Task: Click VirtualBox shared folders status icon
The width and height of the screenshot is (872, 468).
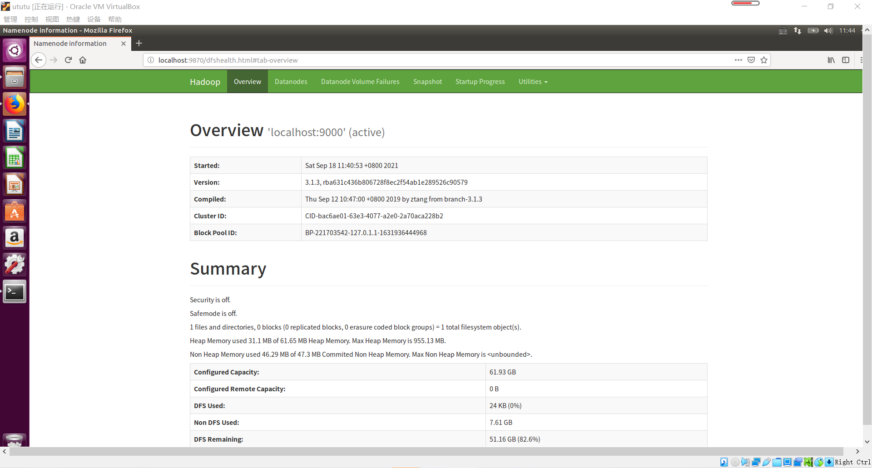Action: tap(777, 462)
